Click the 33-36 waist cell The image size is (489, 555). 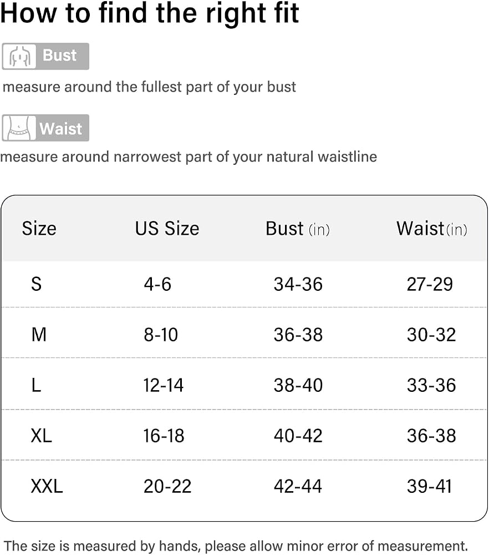431,385
